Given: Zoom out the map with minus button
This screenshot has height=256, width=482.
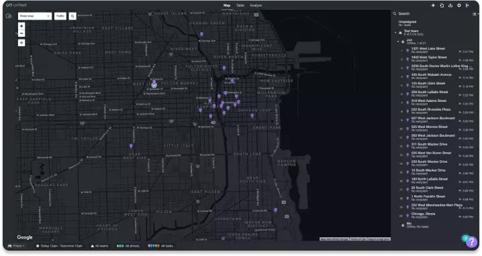Looking at the screenshot, I should tap(21, 34).
